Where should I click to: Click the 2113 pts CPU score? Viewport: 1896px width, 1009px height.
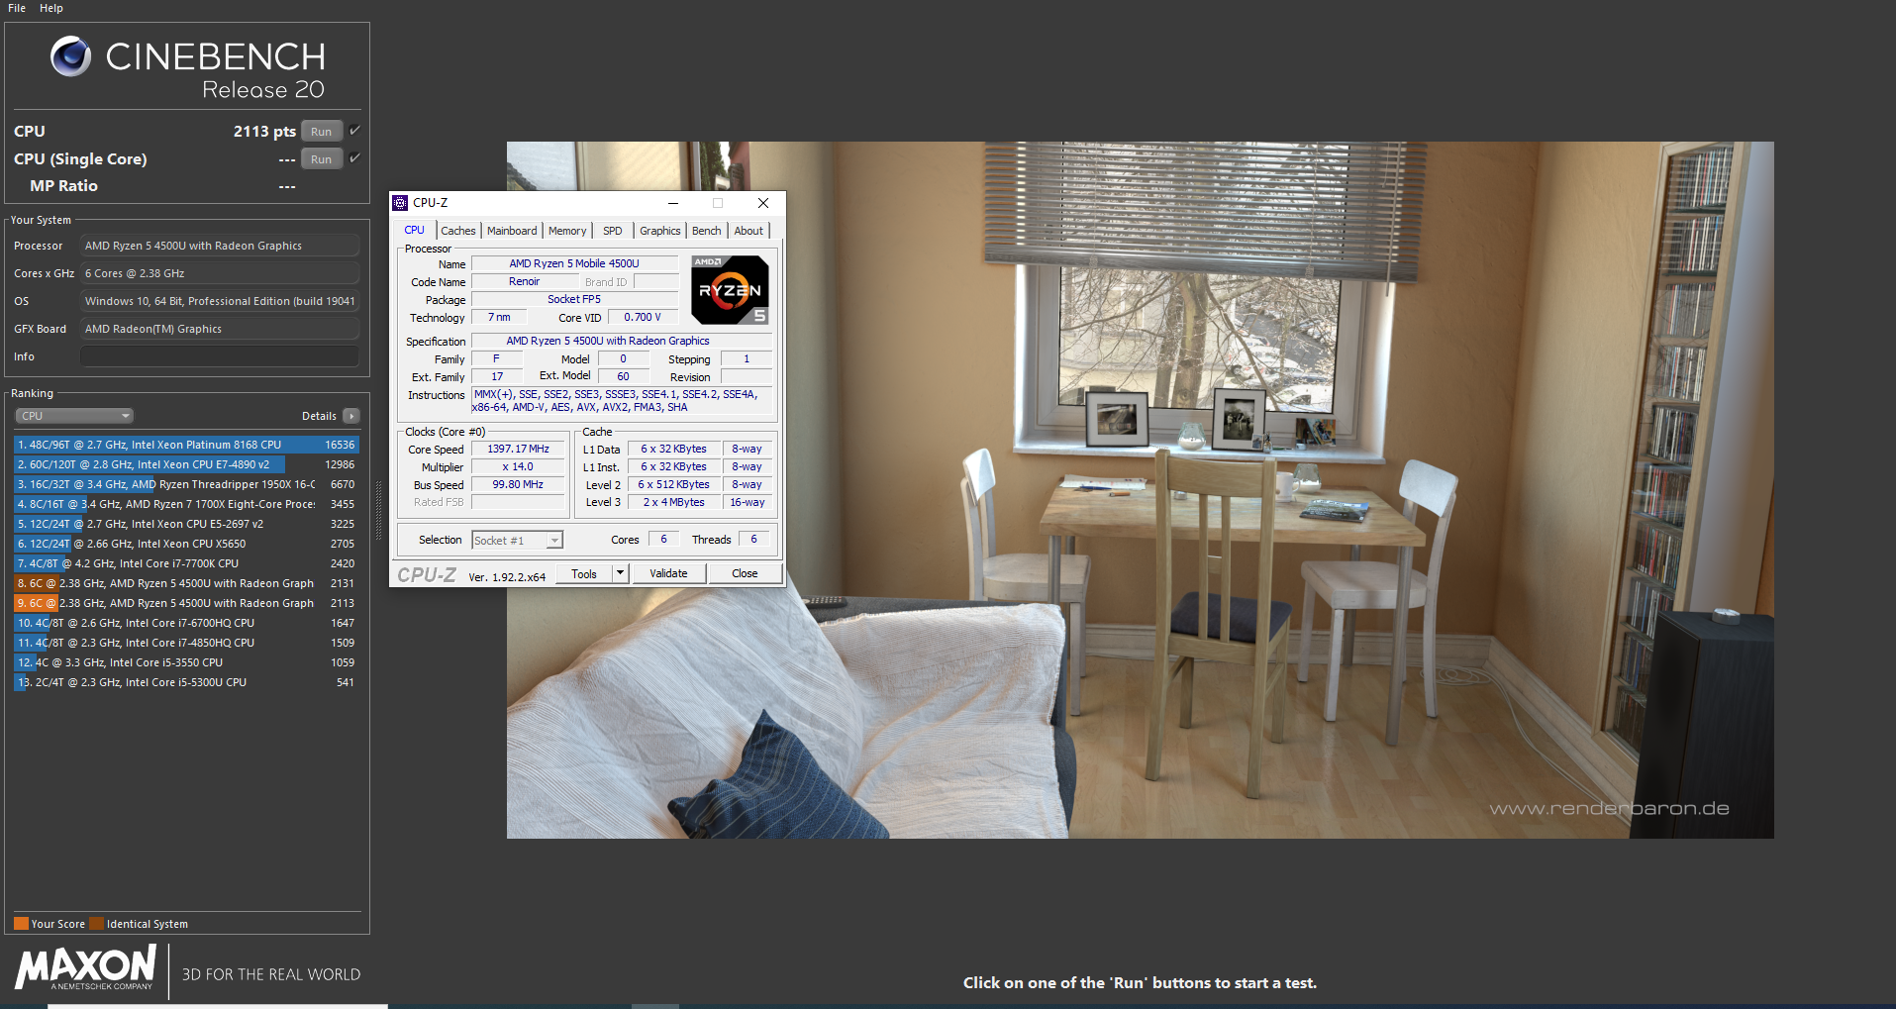[264, 132]
